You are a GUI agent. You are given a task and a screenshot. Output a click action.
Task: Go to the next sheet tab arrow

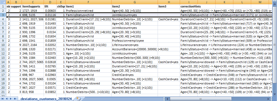11,99
